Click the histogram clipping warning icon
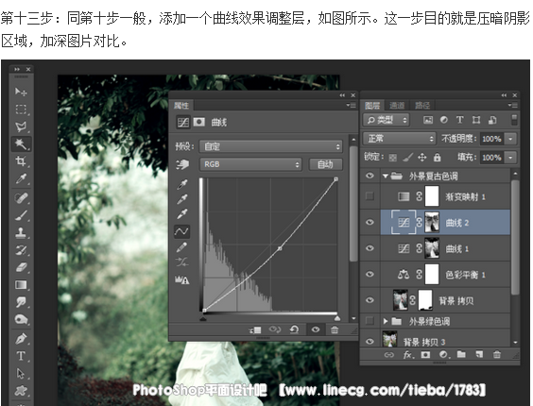533x406 pixels. (x=181, y=280)
